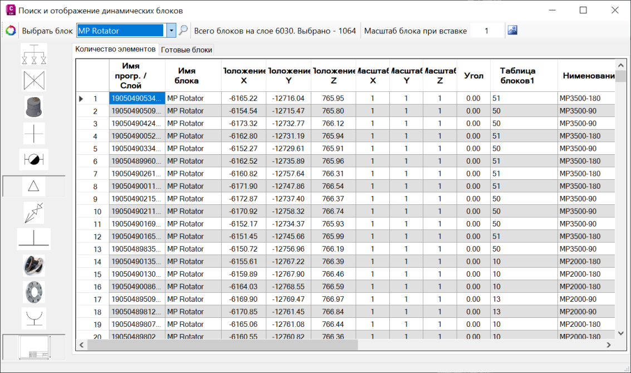Click the image icon next to the scale field
The height and width of the screenshot is (373, 631).
tap(512, 31)
